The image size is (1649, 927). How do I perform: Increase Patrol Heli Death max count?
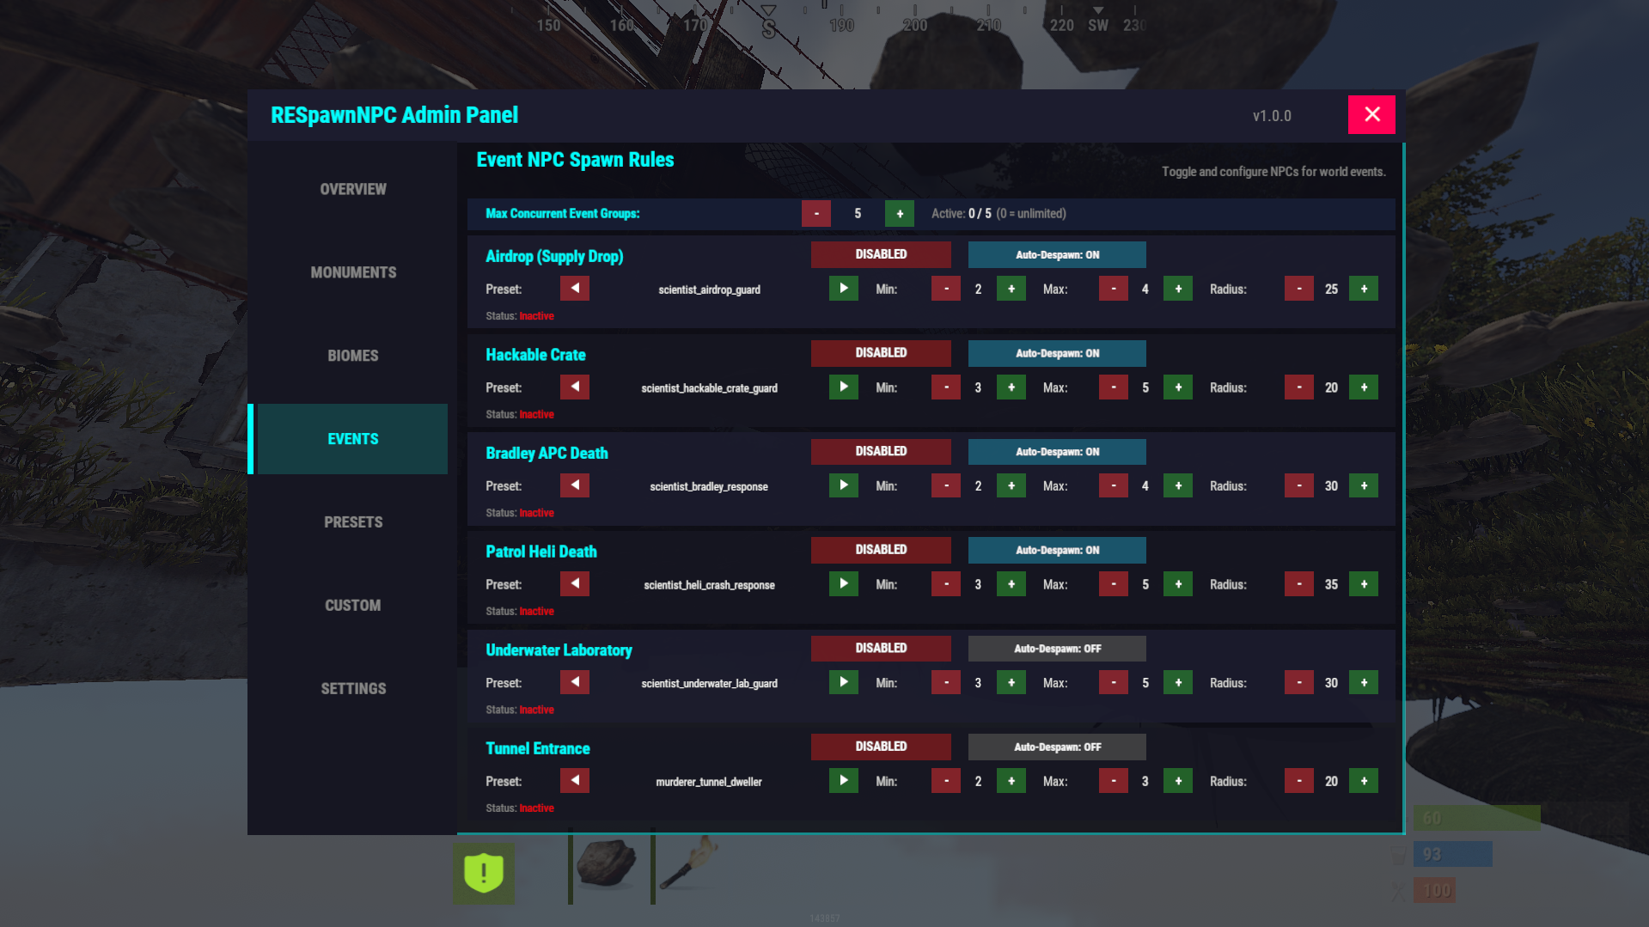click(1177, 584)
